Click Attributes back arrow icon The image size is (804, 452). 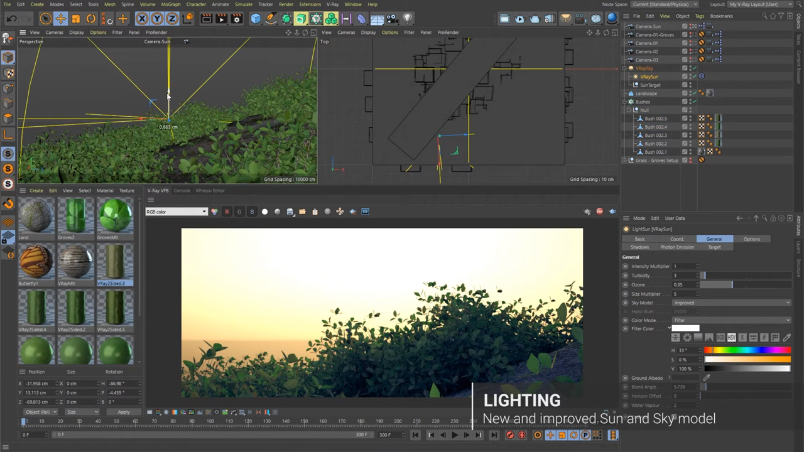(x=739, y=218)
